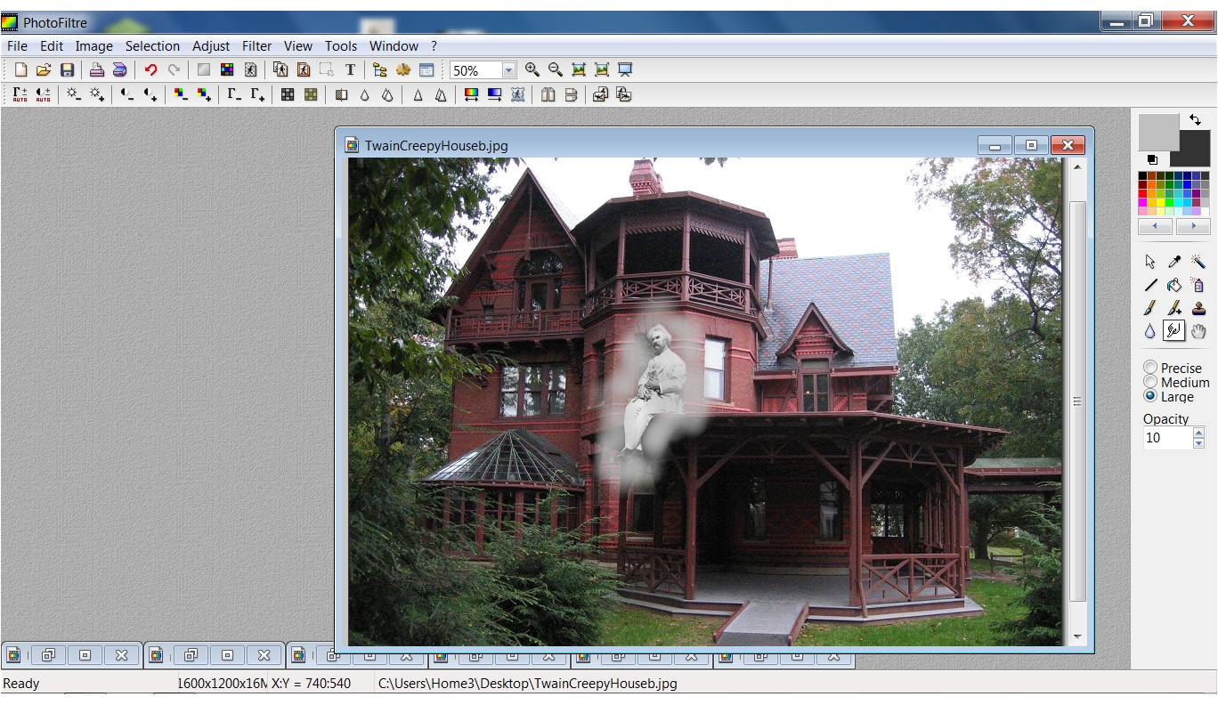Select the Clone stamp tool
This screenshot has width=1218, height=705.
pos(1198,309)
